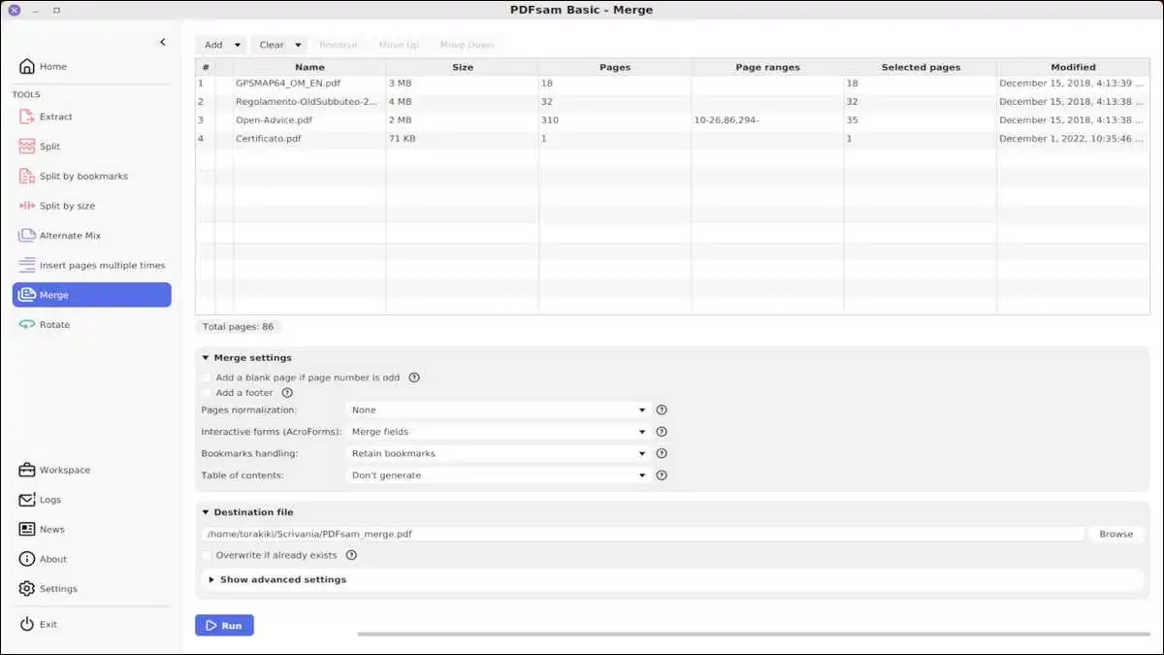Open the Workspace briefcase icon
Screen dimensions: 1164x655
pos(26,471)
